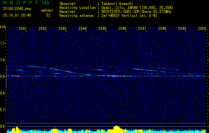Screen dimensions: 209x133
Task: Select the filename 2510012040.png
Action: tap(17, 9)
